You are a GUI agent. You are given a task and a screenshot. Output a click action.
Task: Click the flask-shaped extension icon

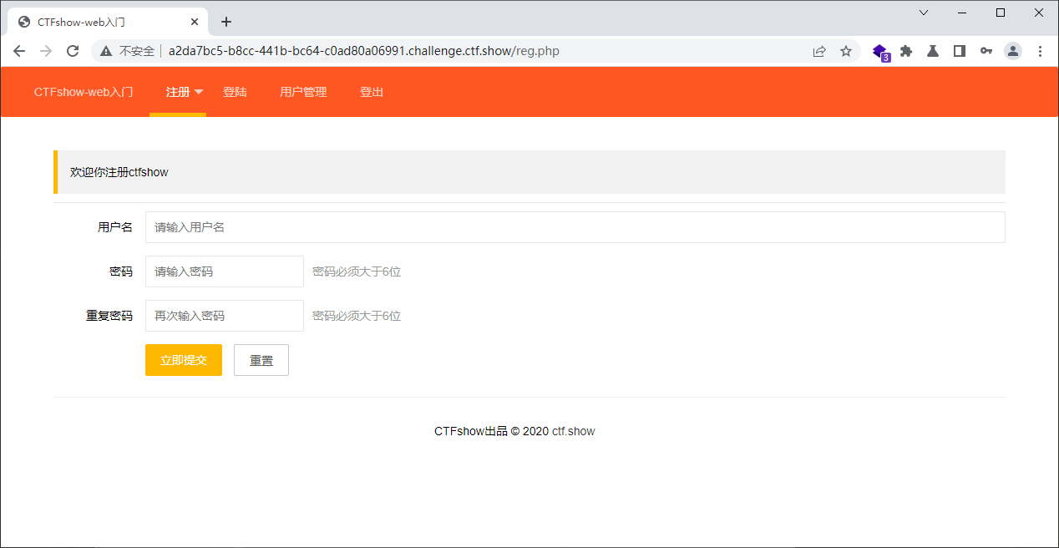tap(932, 51)
